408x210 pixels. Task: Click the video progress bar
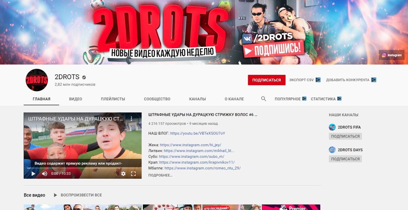click(83, 168)
